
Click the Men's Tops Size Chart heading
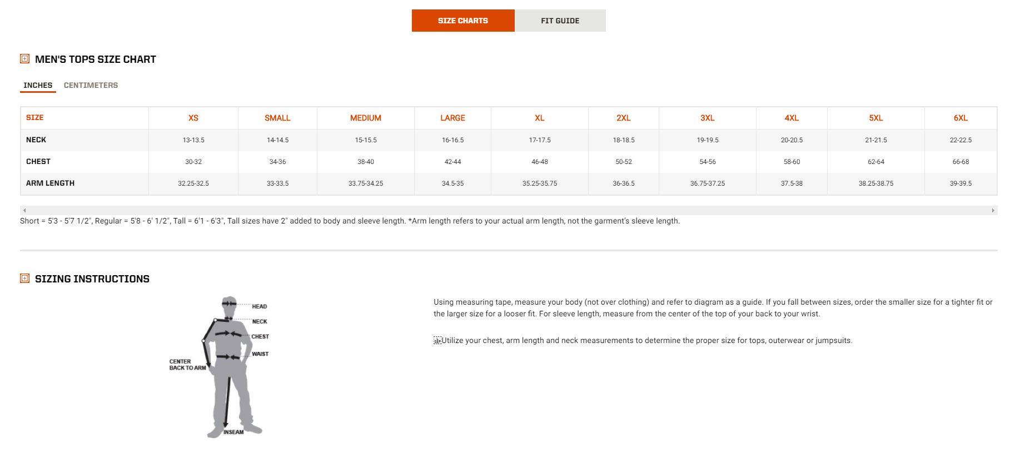point(96,59)
